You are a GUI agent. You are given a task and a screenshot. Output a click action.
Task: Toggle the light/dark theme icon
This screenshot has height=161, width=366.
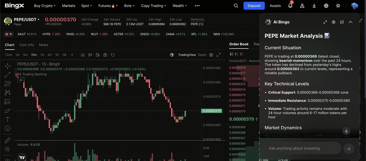338,6
